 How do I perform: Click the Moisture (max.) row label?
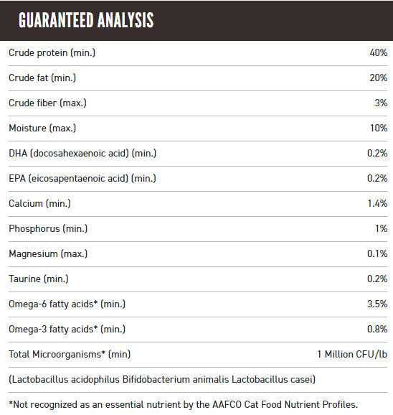coord(42,129)
